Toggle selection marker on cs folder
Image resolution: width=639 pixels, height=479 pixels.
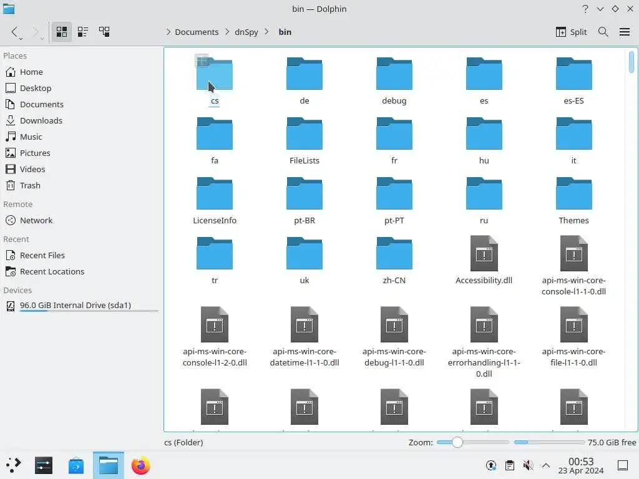(202, 60)
